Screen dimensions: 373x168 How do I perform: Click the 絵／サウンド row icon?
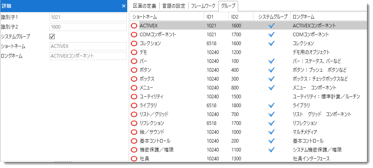[134, 132]
